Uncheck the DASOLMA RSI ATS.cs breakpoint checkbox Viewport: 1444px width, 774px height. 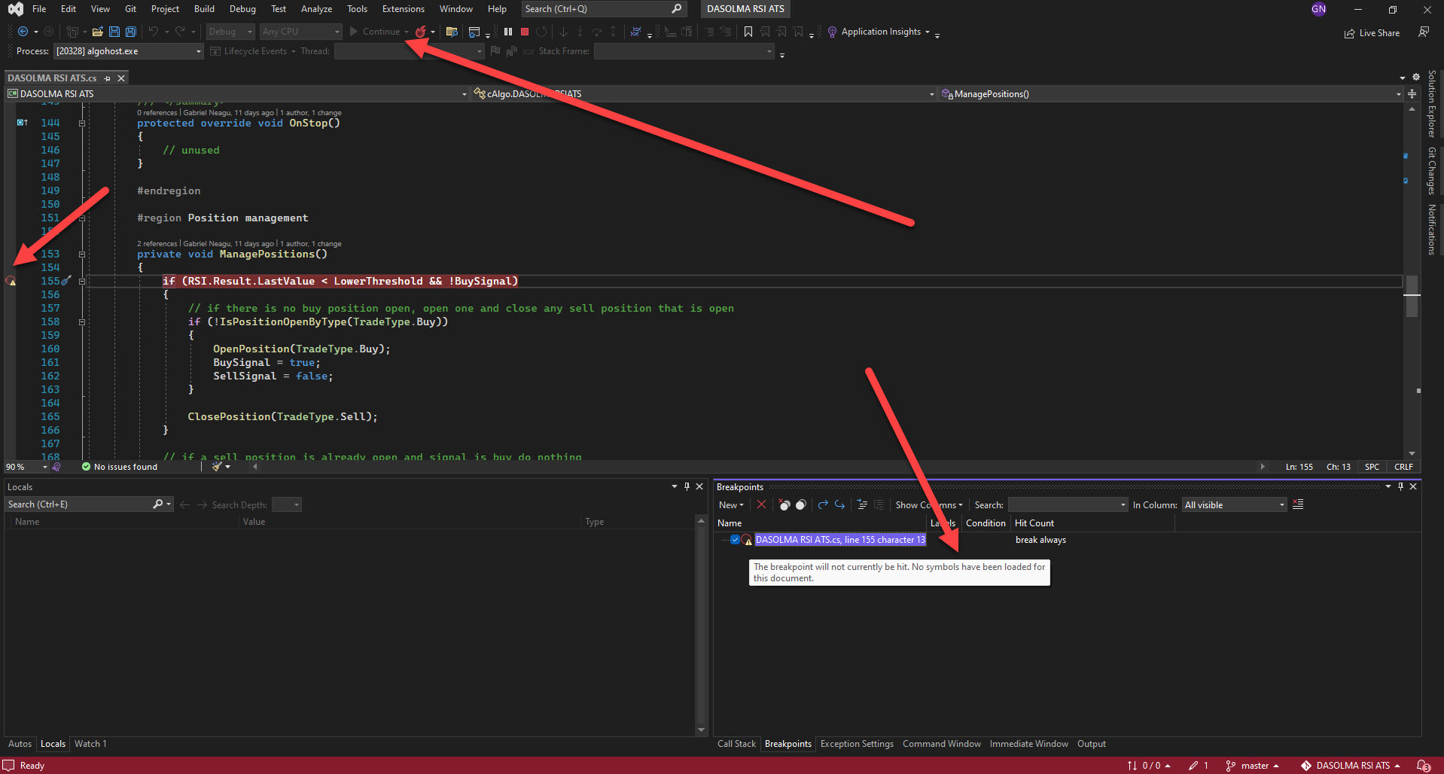(735, 539)
